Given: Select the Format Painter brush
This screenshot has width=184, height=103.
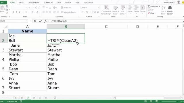Looking at the screenshot, I should (7, 13).
